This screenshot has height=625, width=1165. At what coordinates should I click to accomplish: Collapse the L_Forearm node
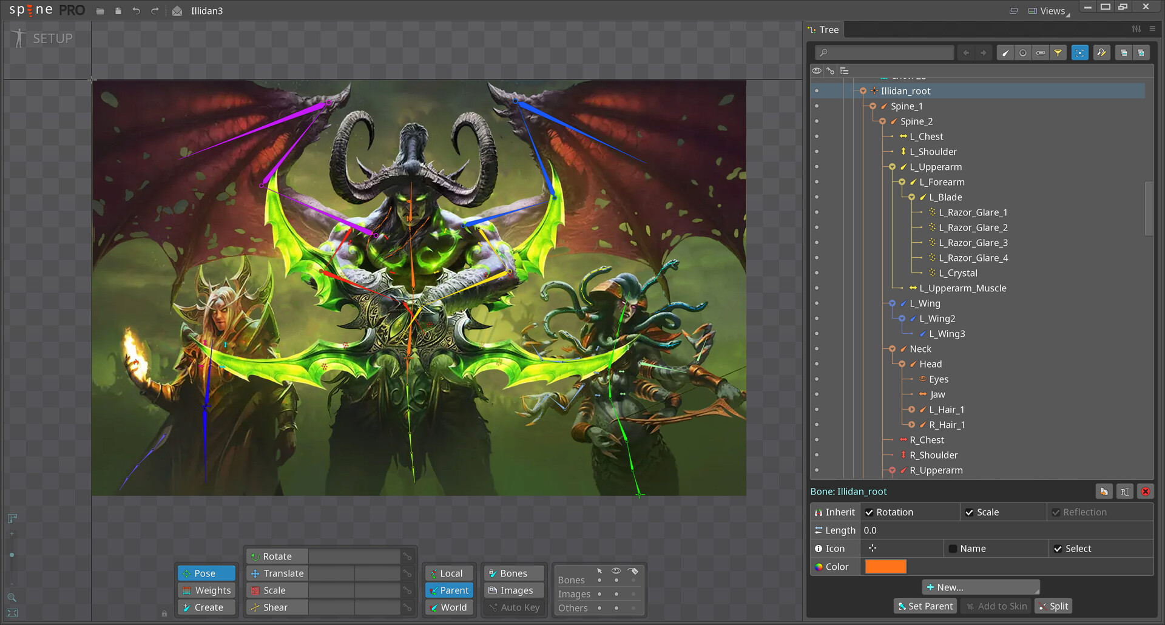point(902,182)
